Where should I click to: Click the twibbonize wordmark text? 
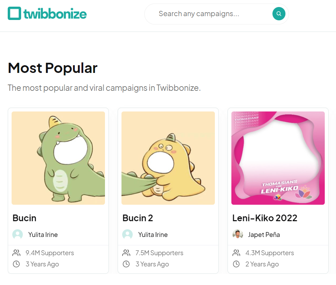tap(55, 14)
